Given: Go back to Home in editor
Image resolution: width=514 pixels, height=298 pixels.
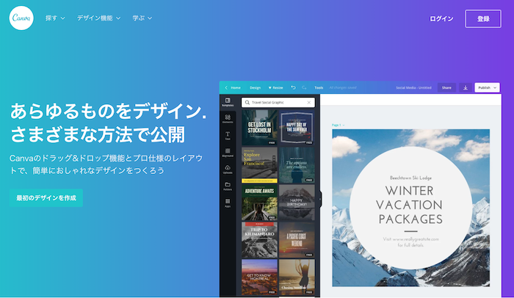Looking at the screenshot, I should pos(233,88).
